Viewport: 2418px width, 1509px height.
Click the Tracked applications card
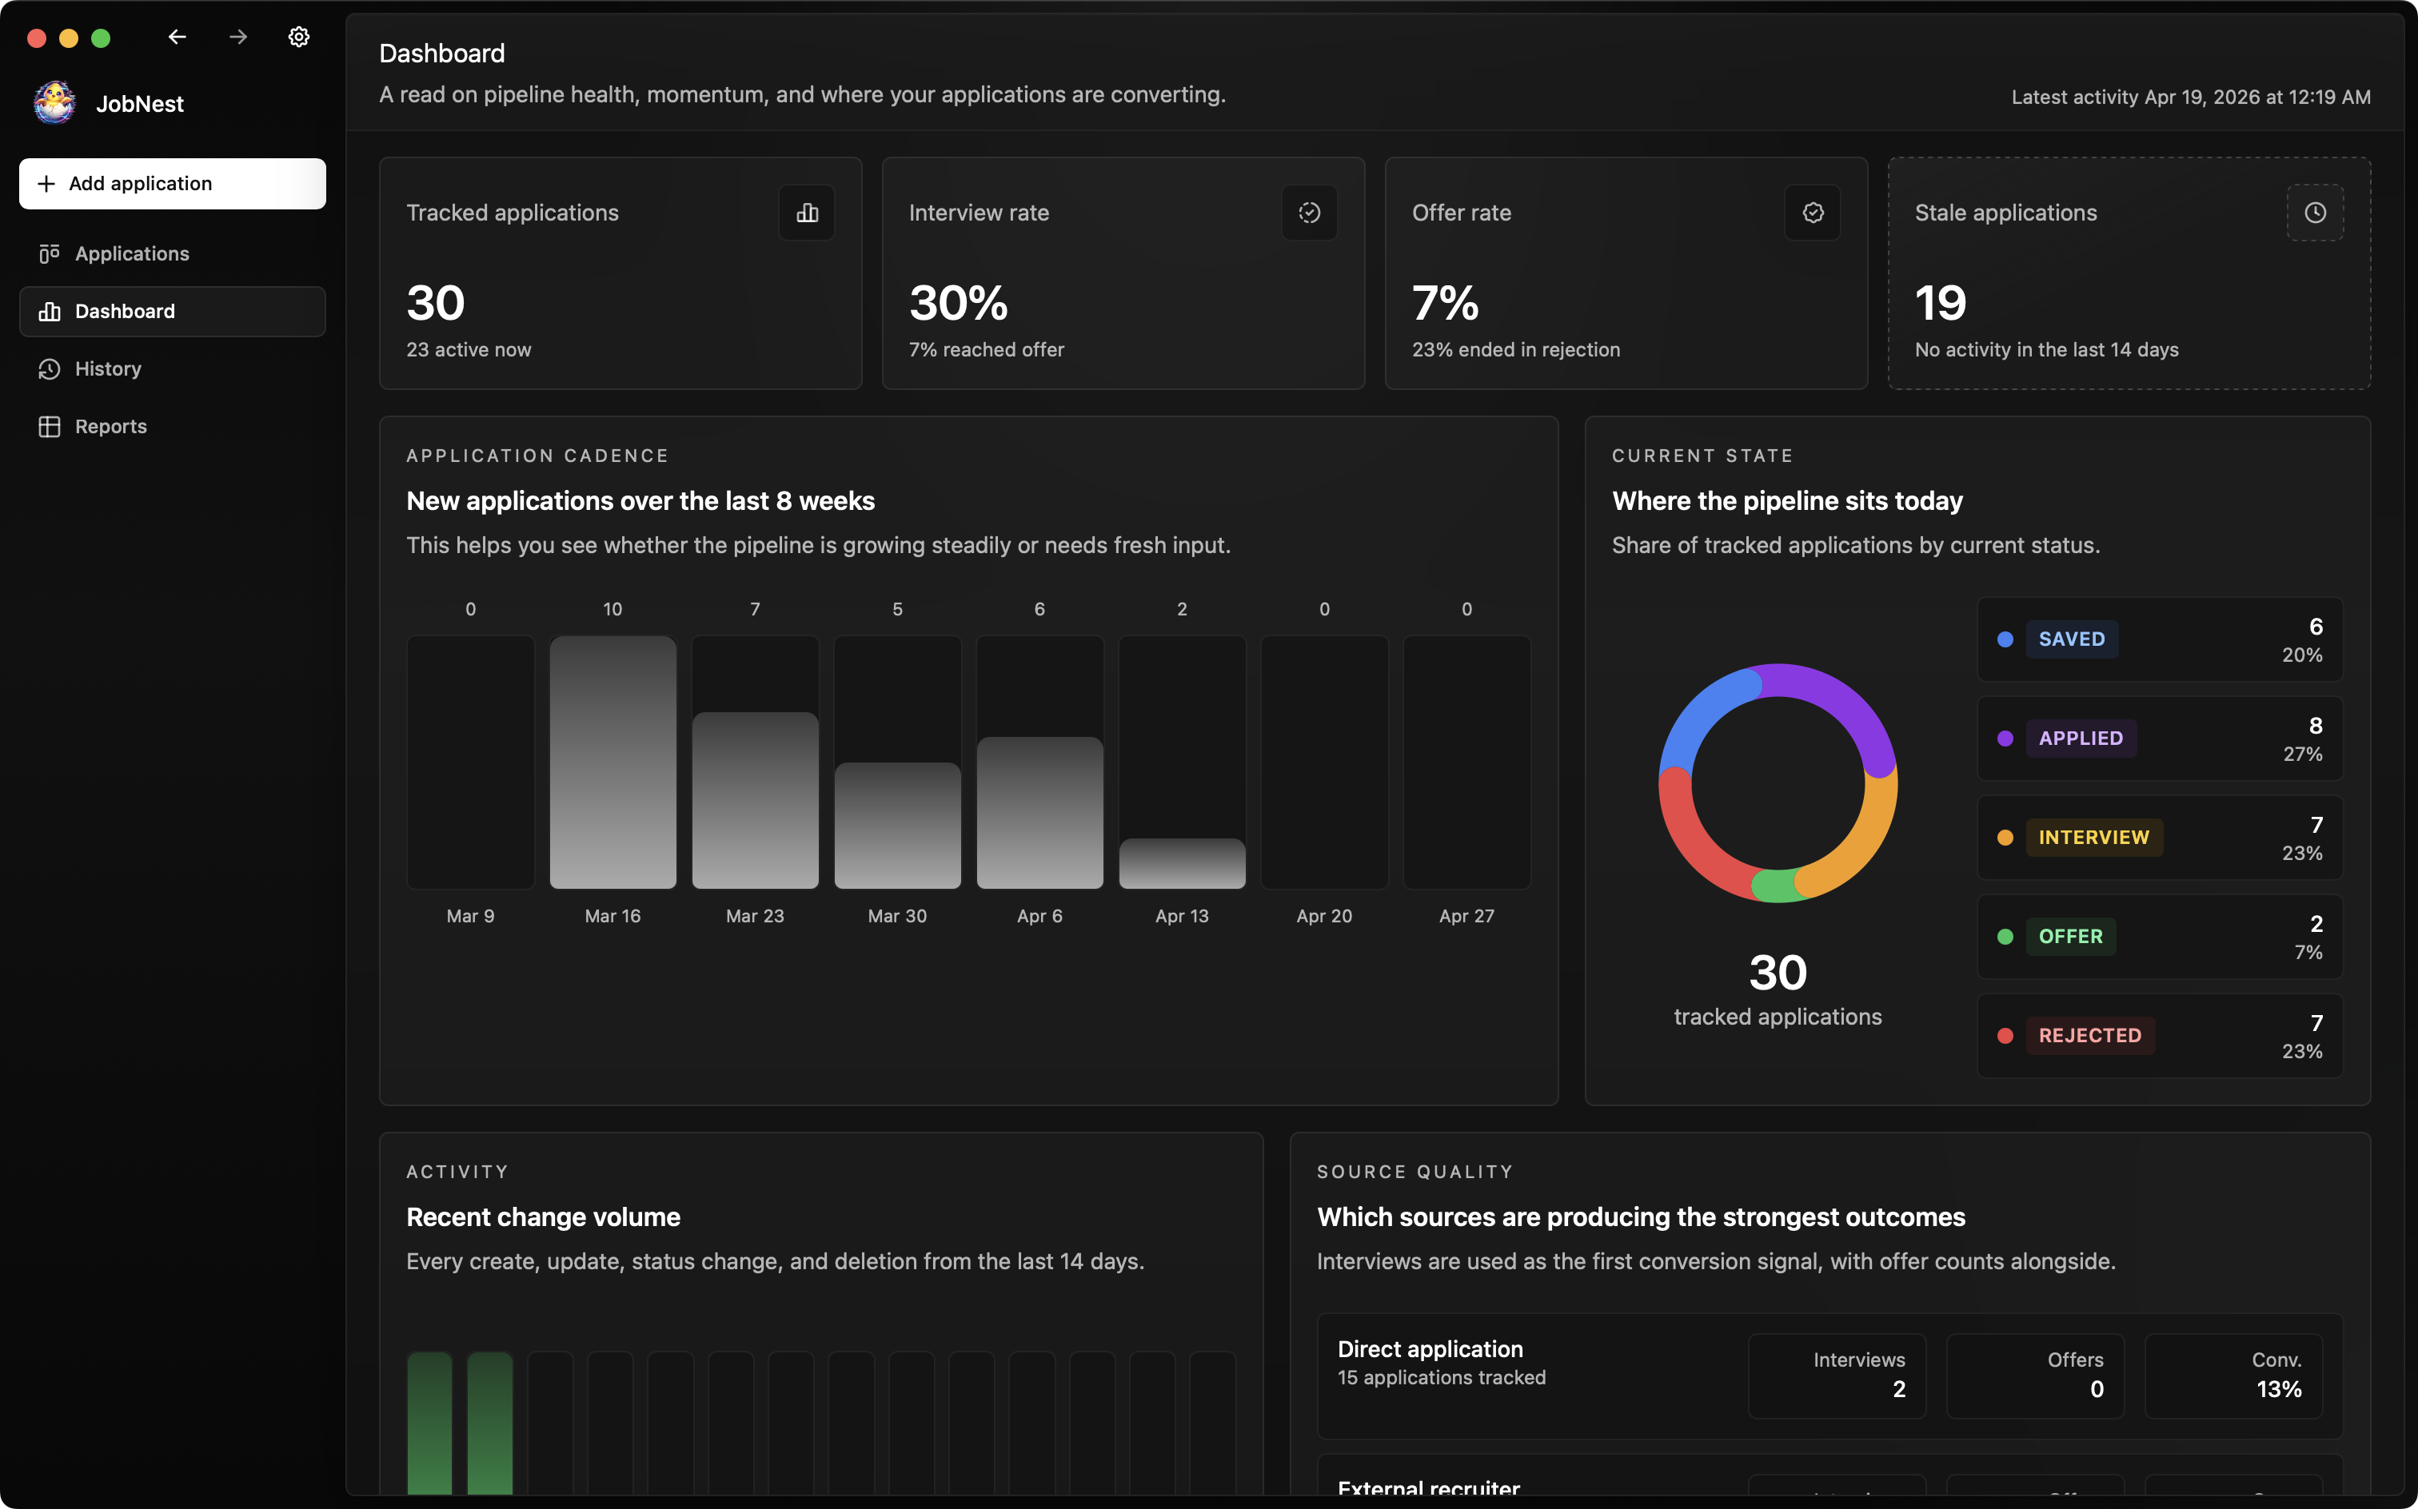pos(620,273)
